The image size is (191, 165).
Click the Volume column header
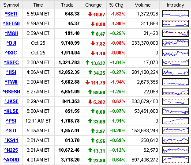(x=143, y=5)
